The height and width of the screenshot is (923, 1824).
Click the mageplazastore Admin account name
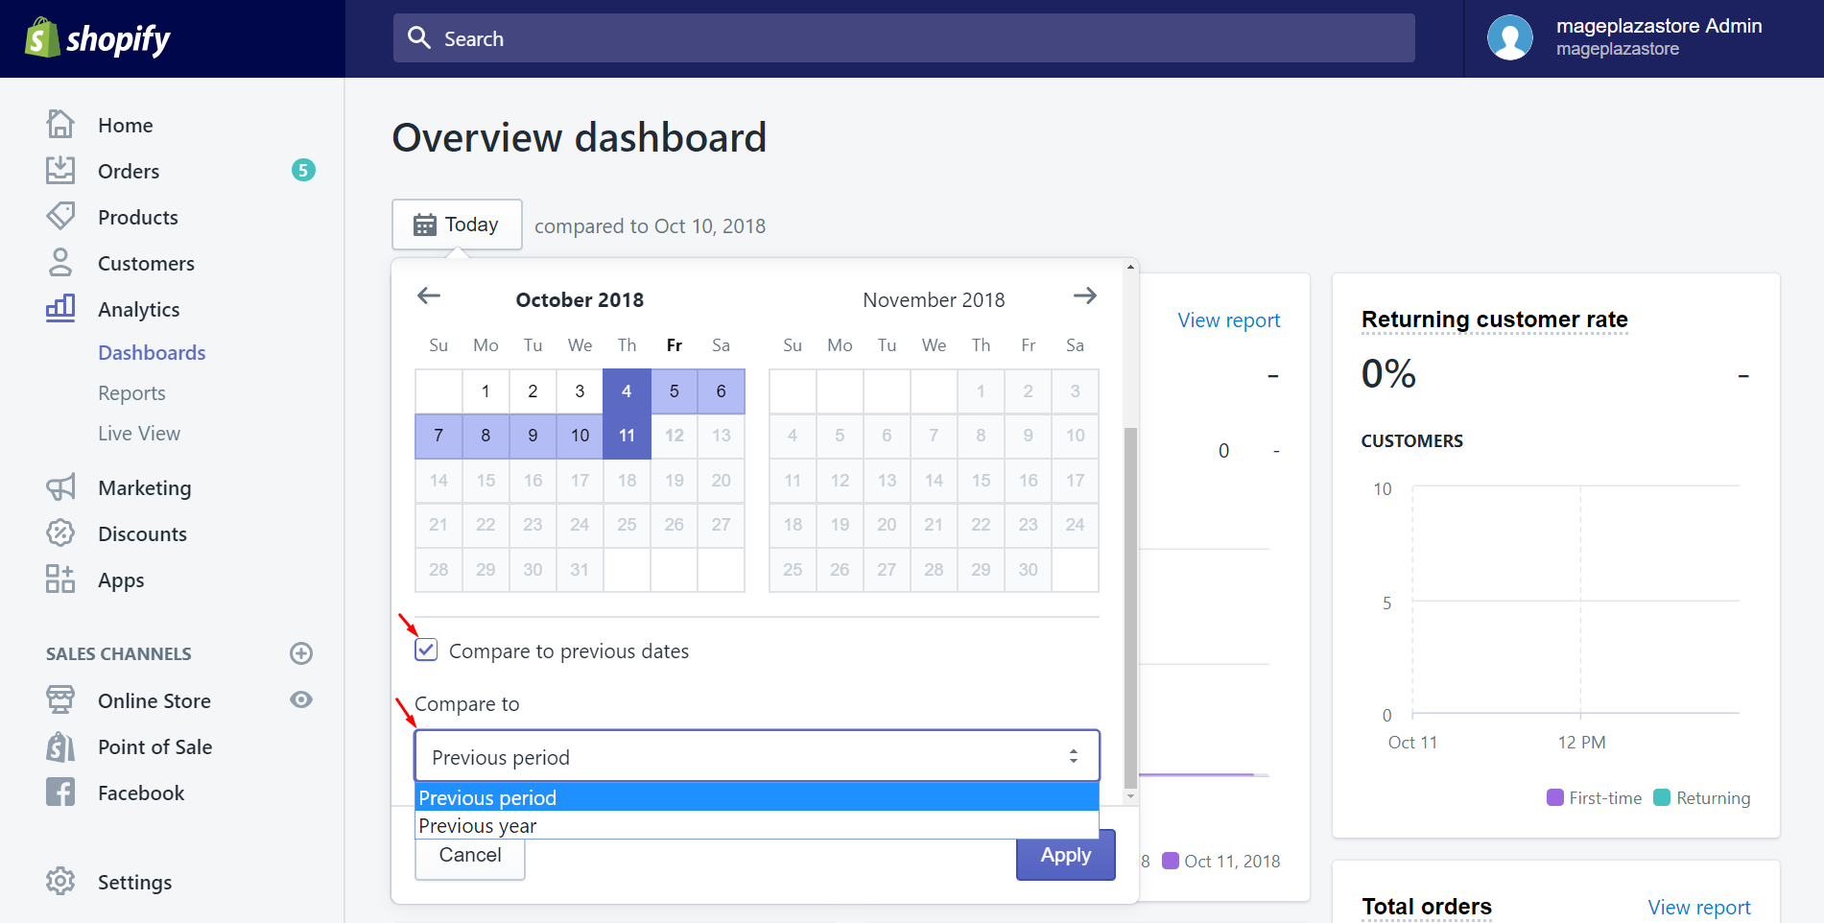pyautogui.click(x=1659, y=26)
